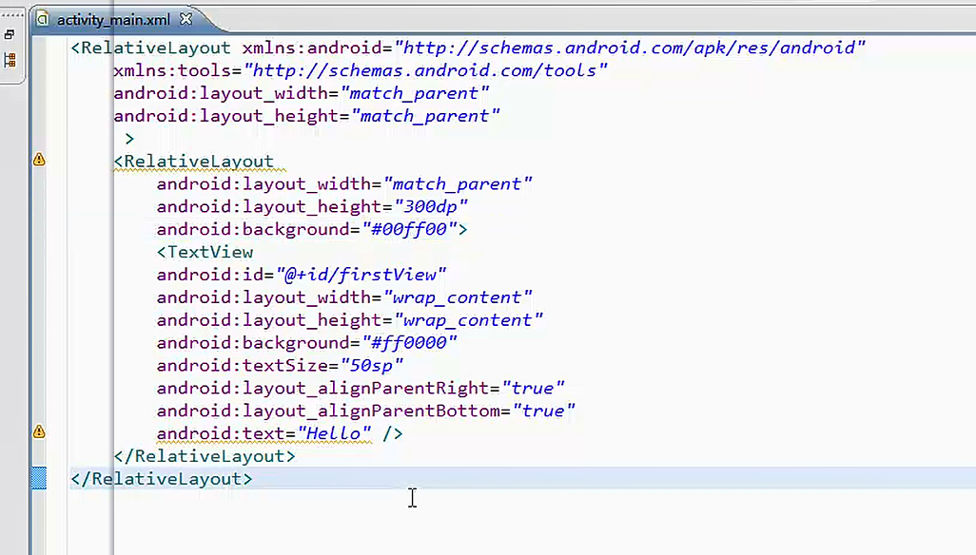Click the "/>" self-closing bracket after Hello

pos(393,433)
